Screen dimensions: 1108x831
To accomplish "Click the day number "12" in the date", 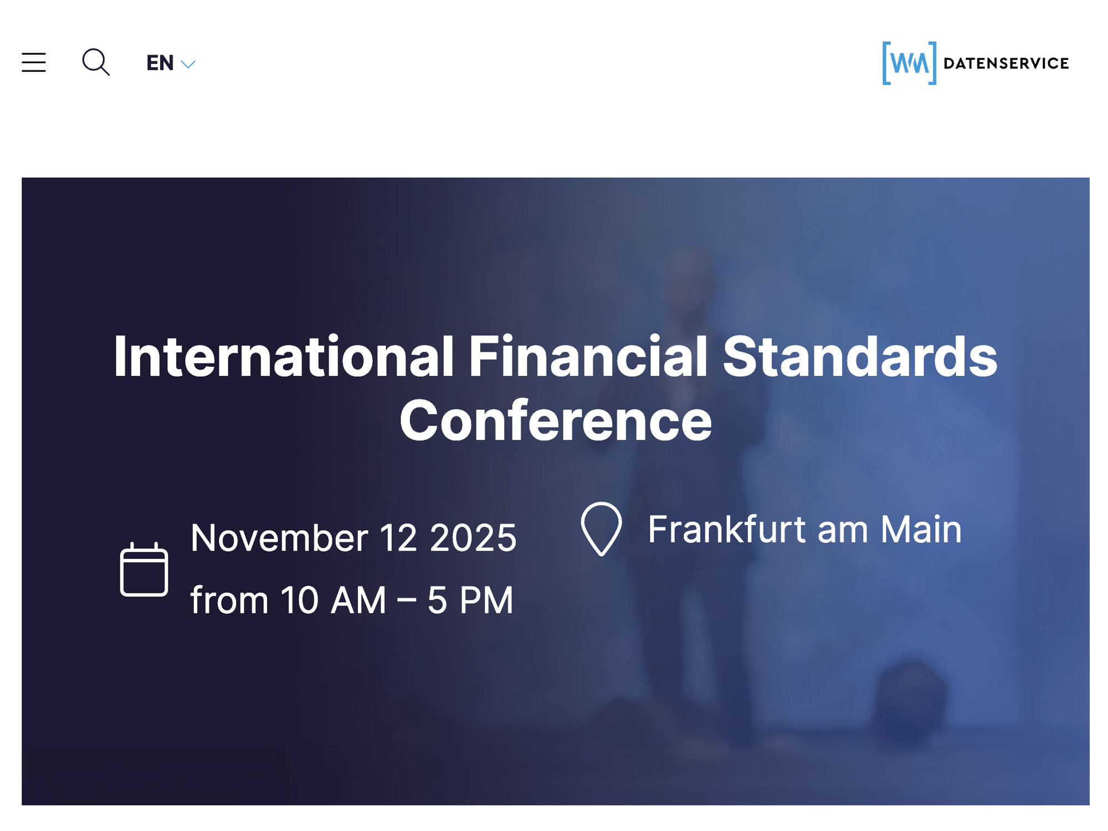I will pos(398,538).
